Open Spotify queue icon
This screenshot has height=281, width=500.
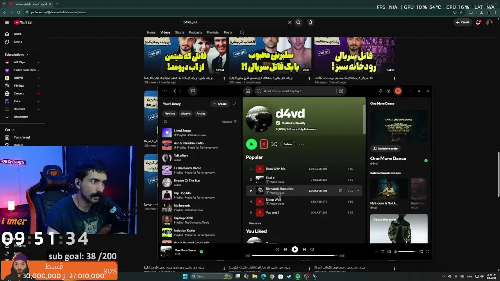[383, 252]
